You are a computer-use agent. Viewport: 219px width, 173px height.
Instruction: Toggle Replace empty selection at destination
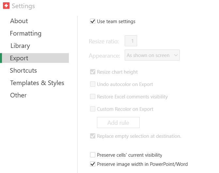pos(93,136)
